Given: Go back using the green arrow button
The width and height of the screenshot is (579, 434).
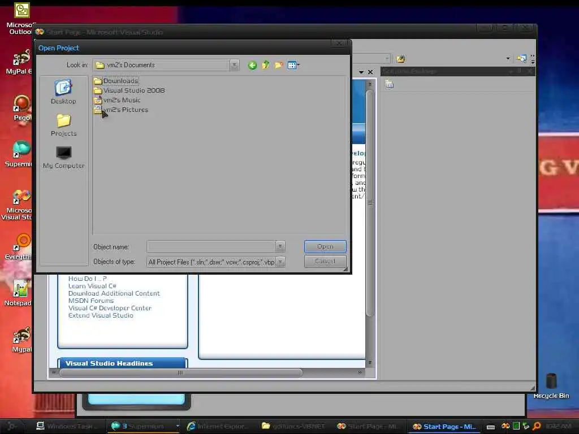Looking at the screenshot, I should click(x=252, y=66).
